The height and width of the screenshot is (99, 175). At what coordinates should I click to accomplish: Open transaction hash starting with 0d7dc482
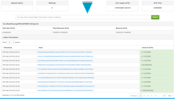(x=66, y=86)
